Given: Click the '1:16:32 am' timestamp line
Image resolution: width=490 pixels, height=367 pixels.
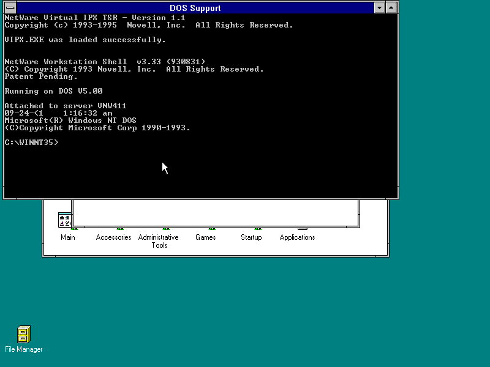Looking at the screenshot, I should [x=58, y=113].
